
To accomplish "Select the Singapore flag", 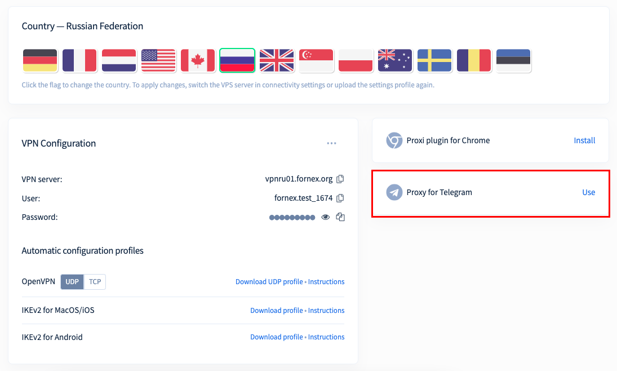I will (x=316, y=60).
